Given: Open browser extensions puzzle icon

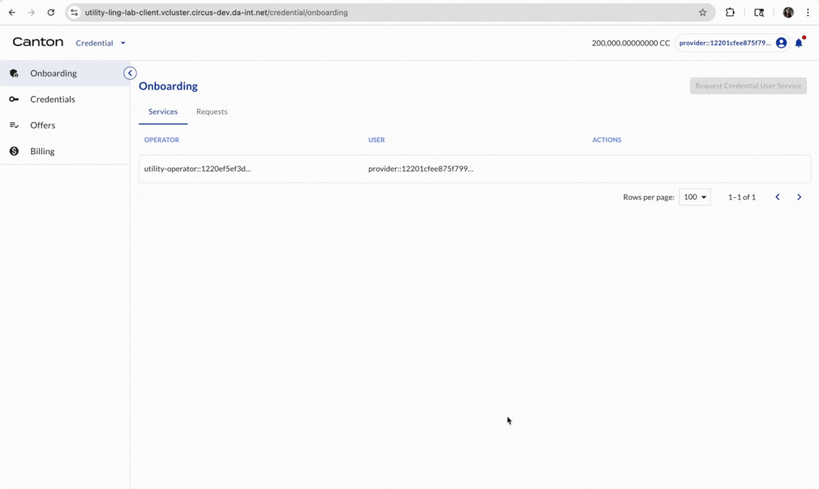Looking at the screenshot, I should (730, 12).
